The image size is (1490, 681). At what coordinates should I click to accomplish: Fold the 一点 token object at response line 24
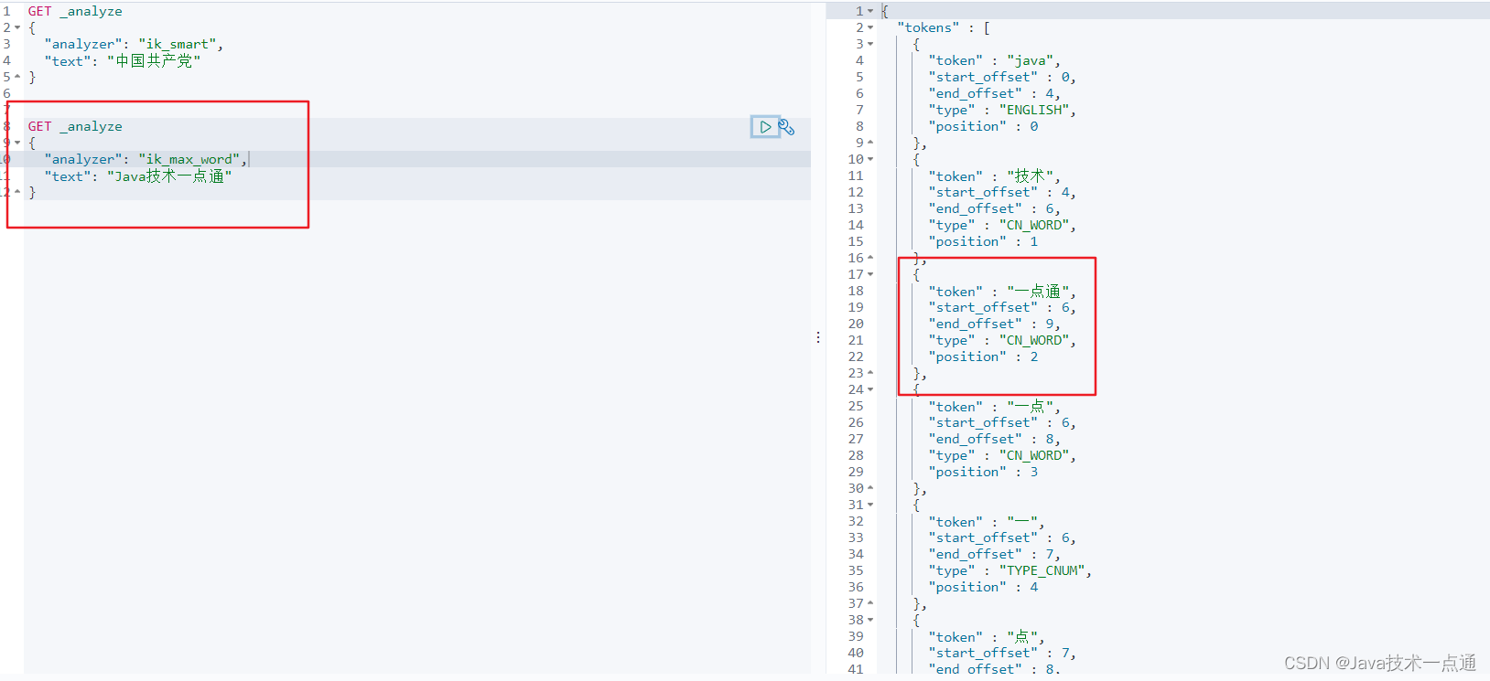[x=870, y=389]
